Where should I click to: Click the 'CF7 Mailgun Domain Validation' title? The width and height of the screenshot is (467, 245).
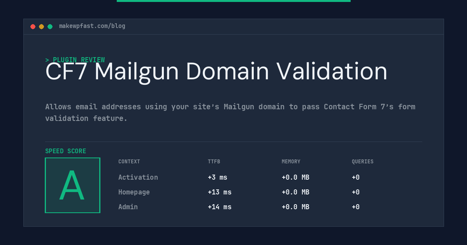[216, 72]
